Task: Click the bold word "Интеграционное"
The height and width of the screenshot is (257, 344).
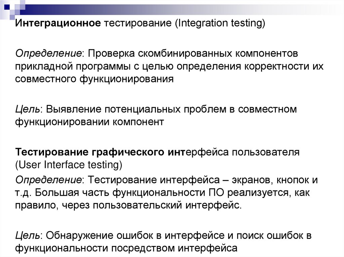Action: click(58, 24)
